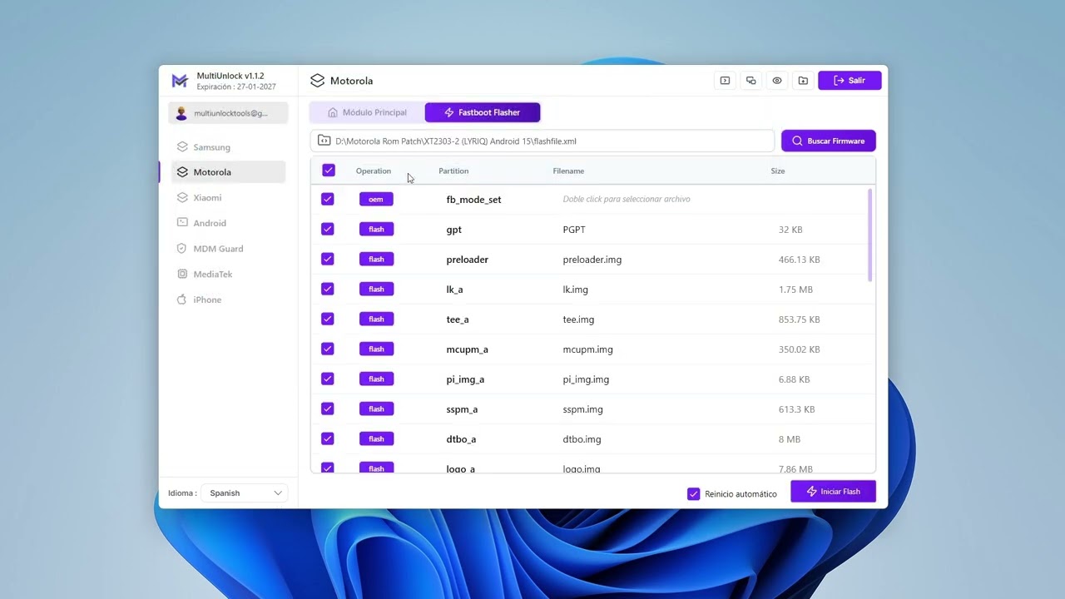This screenshot has height=599, width=1065.
Task: Select Motorola in the sidebar
Action: [228, 172]
